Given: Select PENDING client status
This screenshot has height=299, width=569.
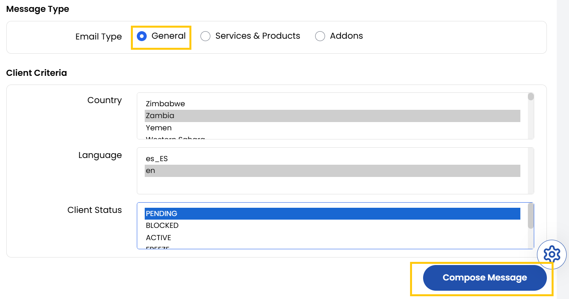Looking at the screenshot, I should 161,214.
